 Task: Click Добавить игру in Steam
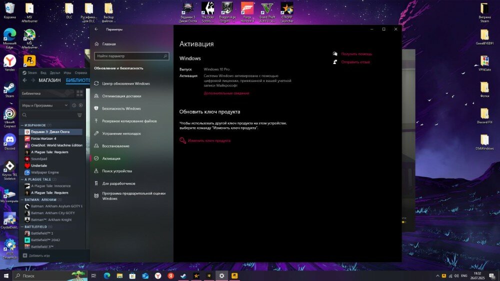36,256
